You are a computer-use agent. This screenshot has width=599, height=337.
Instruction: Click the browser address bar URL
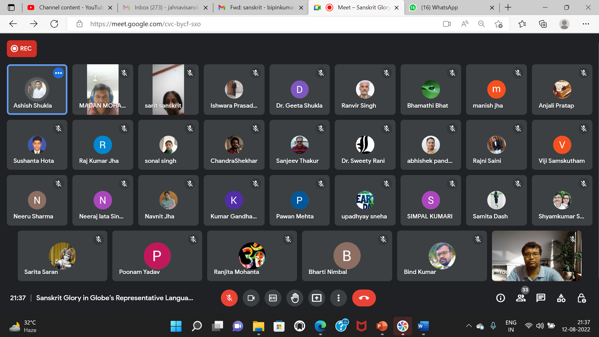(x=145, y=24)
